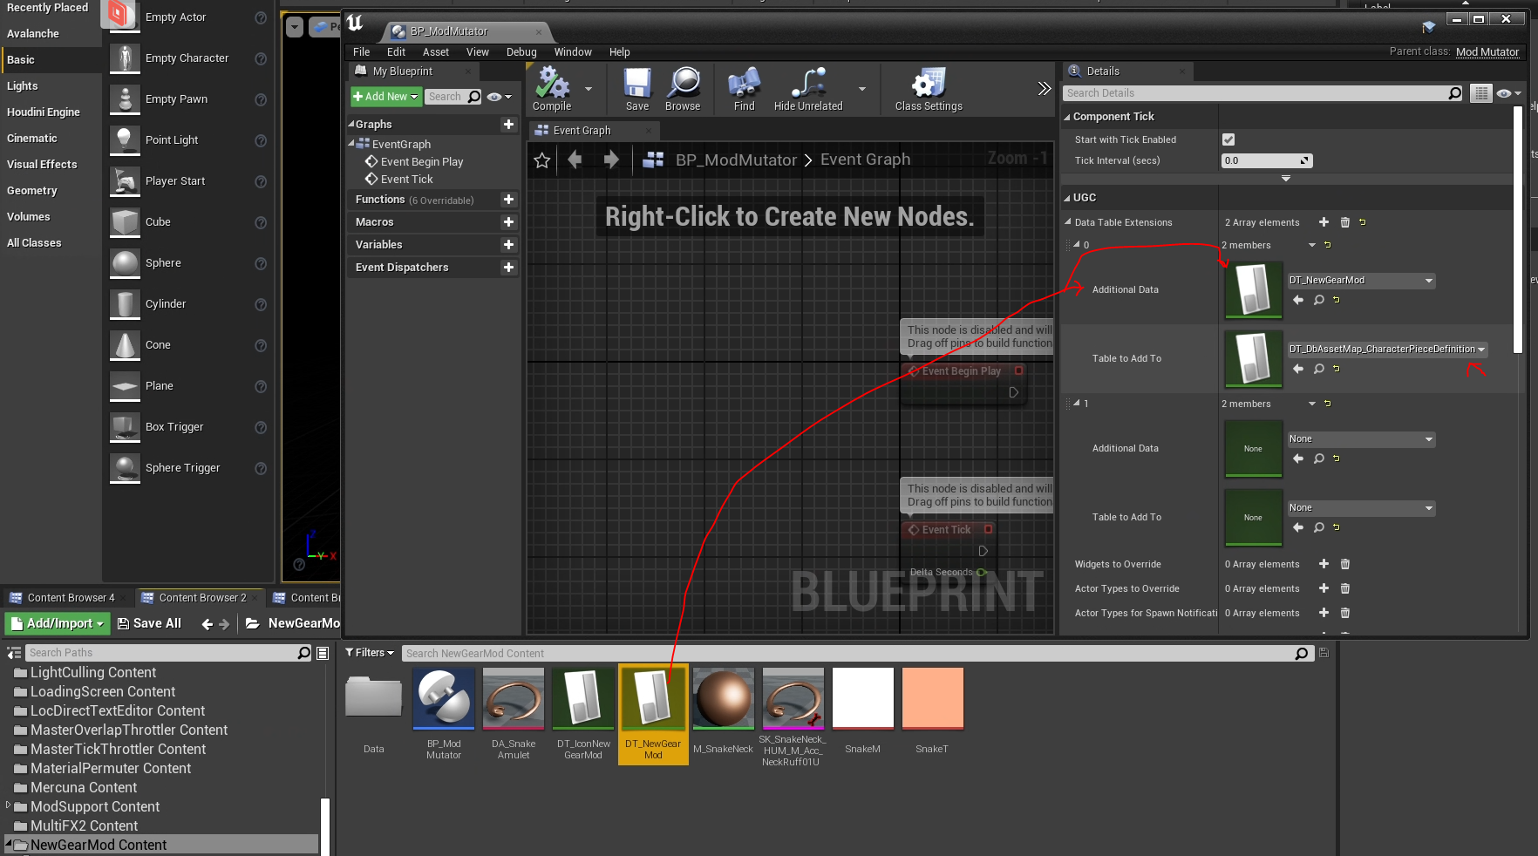Open Class Settings
The image size is (1538, 856).
[x=929, y=89]
